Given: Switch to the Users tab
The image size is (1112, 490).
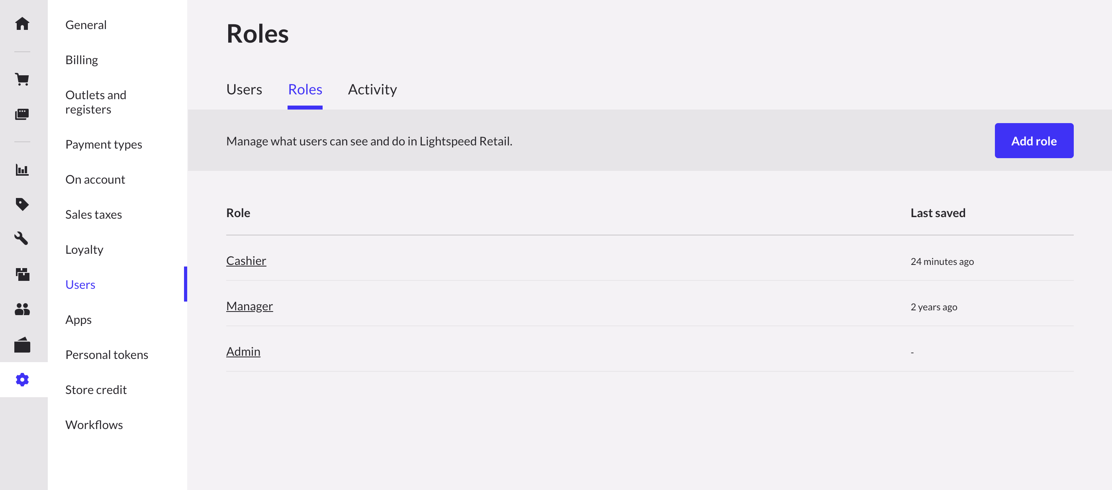Looking at the screenshot, I should [x=244, y=90].
